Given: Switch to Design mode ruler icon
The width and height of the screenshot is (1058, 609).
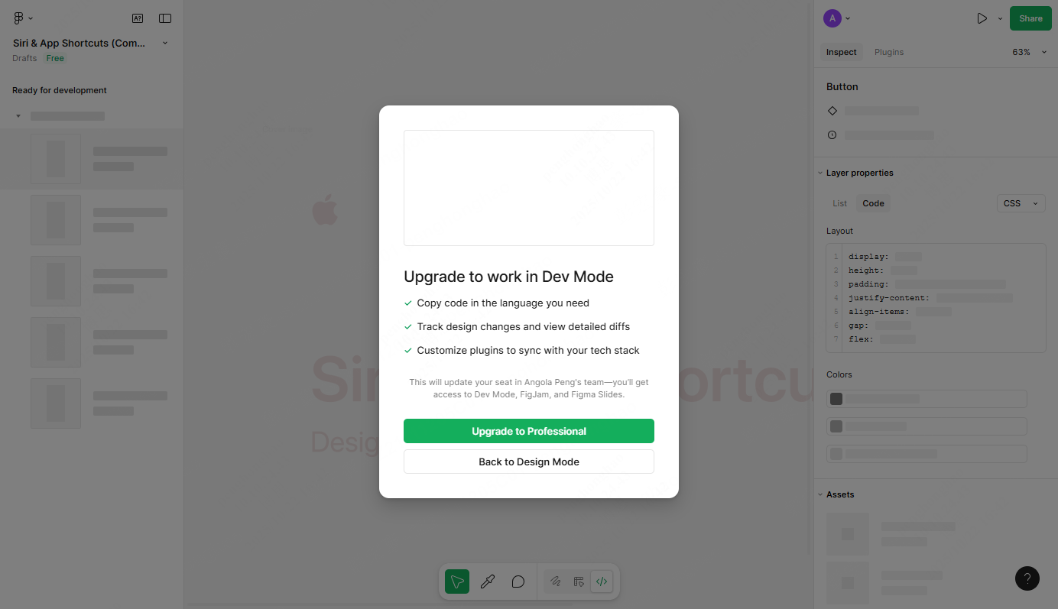Looking at the screenshot, I should coord(579,582).
